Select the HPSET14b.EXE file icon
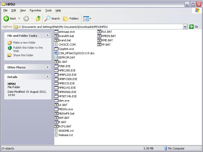The height and width of the screenshot is (152, 203). (56, 96)
